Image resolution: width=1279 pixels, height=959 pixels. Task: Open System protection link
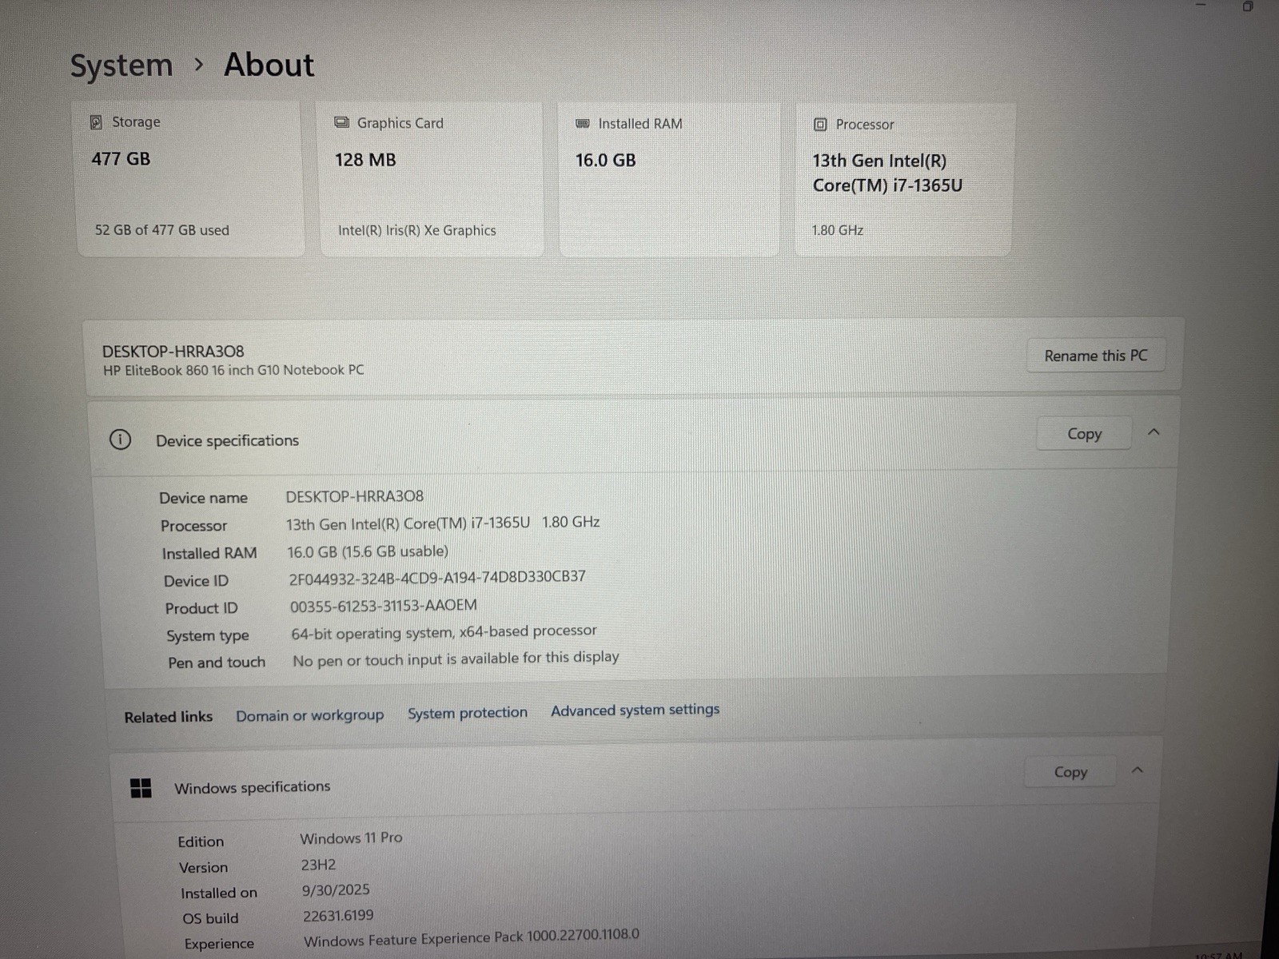[468, 713]
